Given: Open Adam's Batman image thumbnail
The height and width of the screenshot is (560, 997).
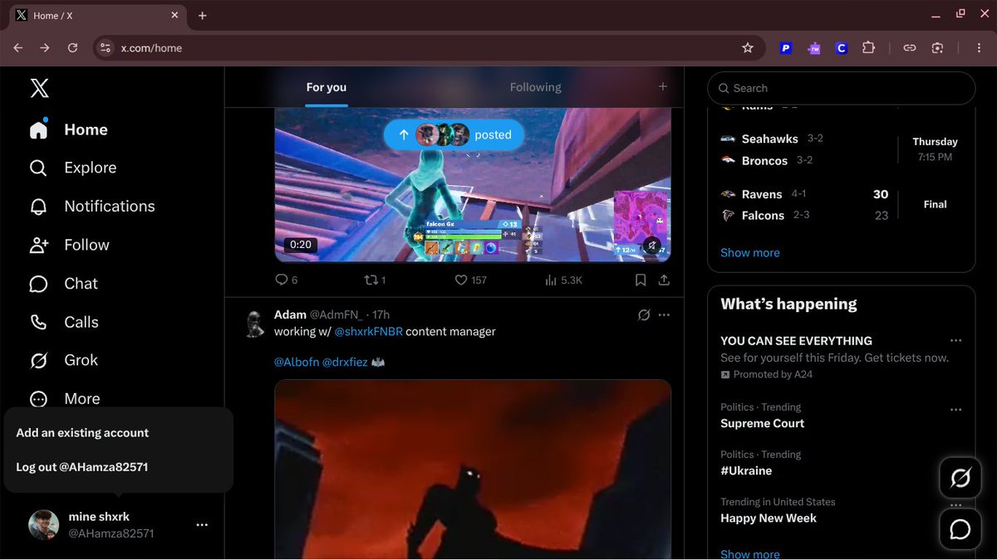Looking at the screenshot, I should pos(473,470).
